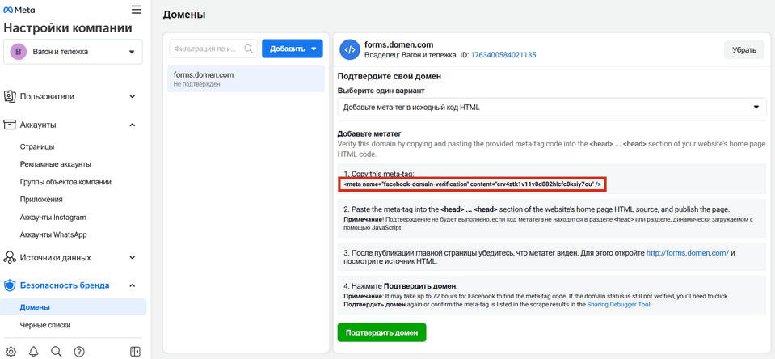The width and height of the screenshot is (775, 359).
Task: Open the Sharing Debugger Tool link
Action: coord(618,305)
